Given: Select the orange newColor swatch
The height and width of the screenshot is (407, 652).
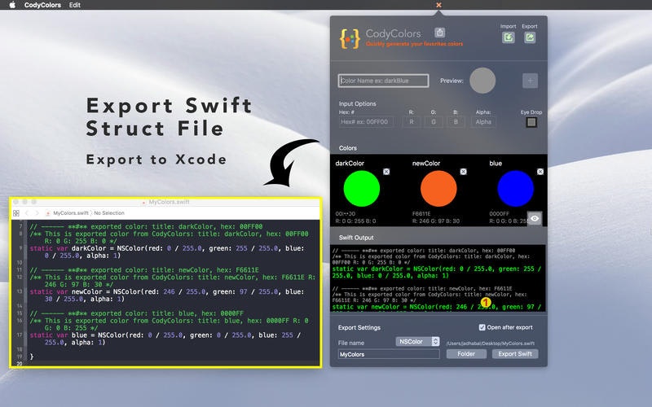Looking at the screenshot, I should pyautogui.click(x=438, y=189).
